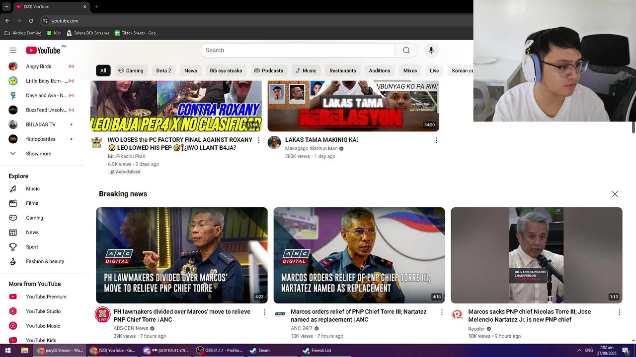Open Films in Explore section
Image resolution: width=636 pixels, height=357 pixels.
point(41,203)
